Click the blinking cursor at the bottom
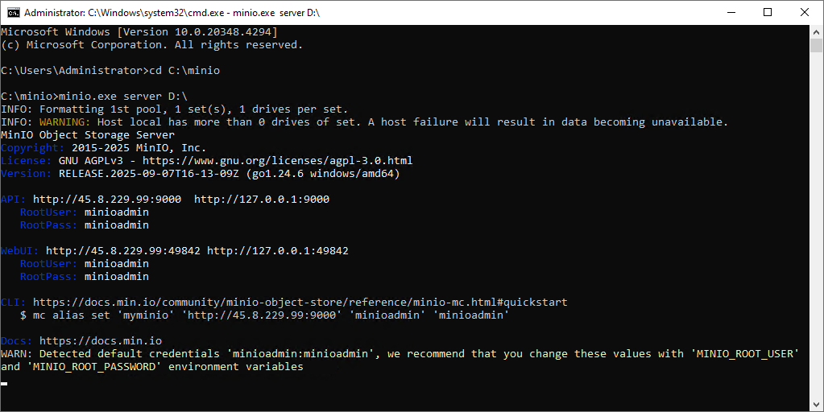 tap(5, 384)
